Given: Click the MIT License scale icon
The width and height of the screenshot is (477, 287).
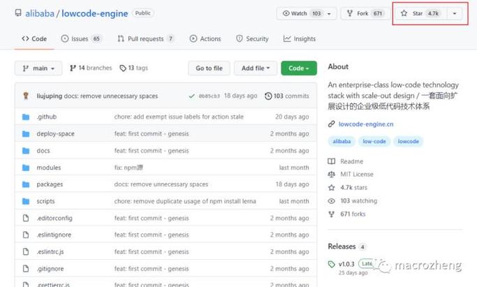Looking at the screenshot, I should [x=331, y=174].
